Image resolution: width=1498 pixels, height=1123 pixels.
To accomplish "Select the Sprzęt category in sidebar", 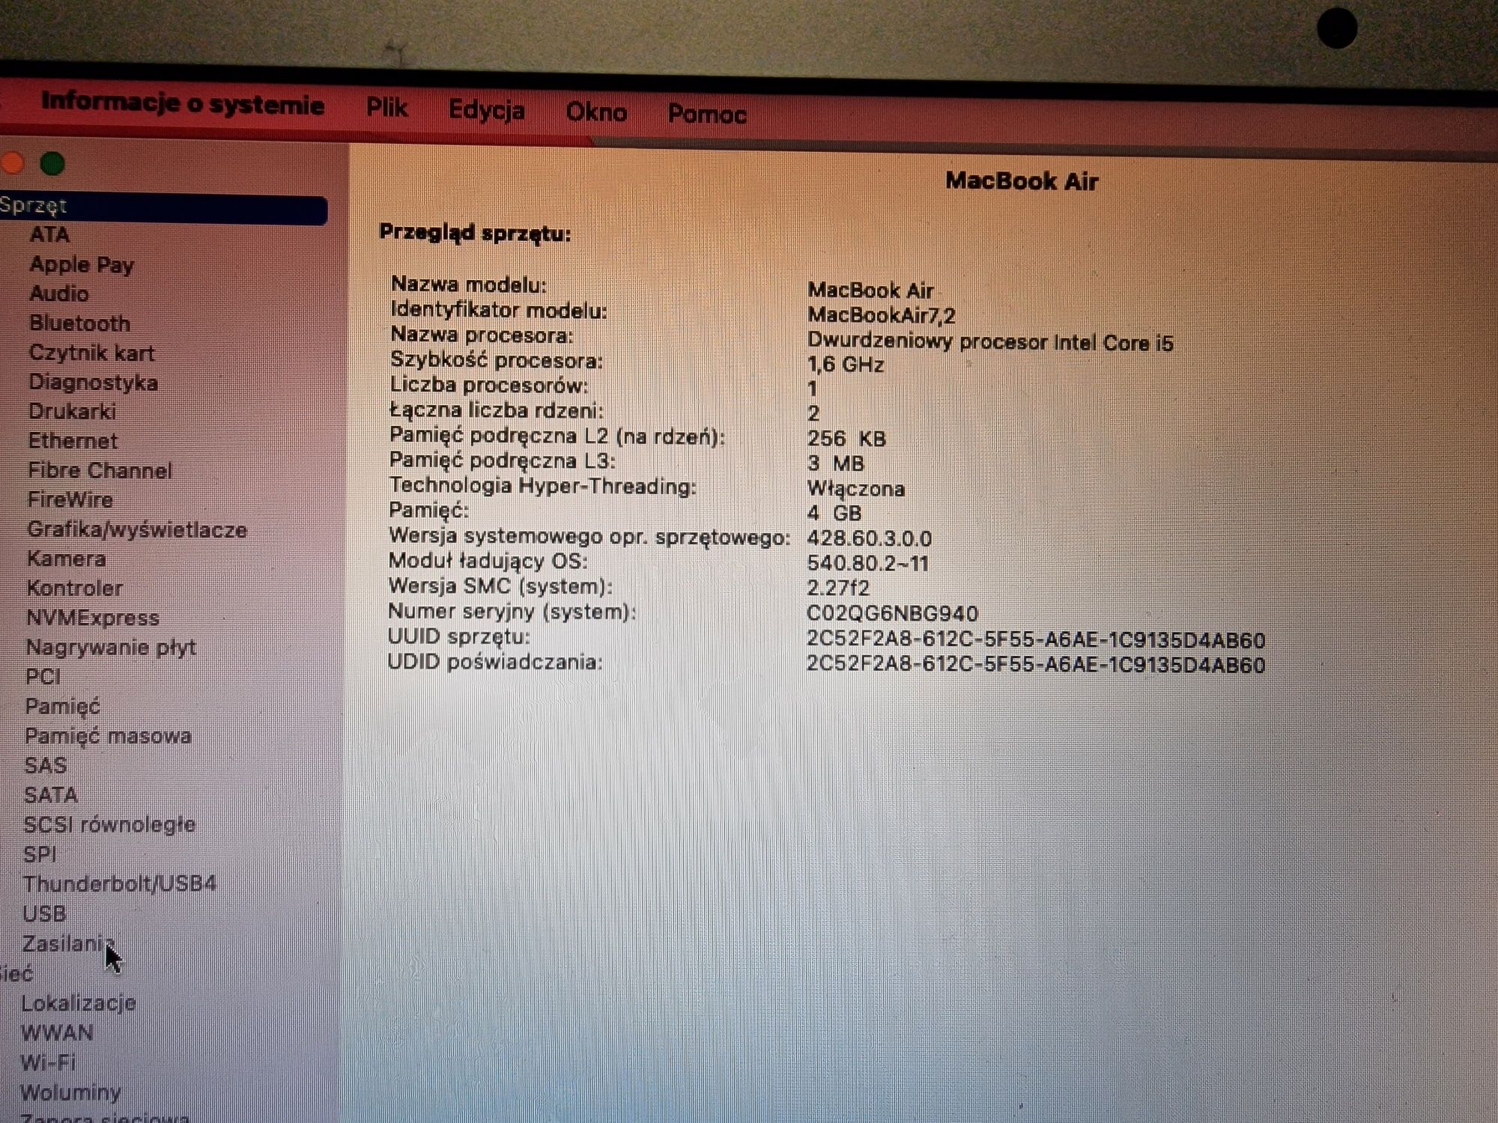I will (163, 207).
